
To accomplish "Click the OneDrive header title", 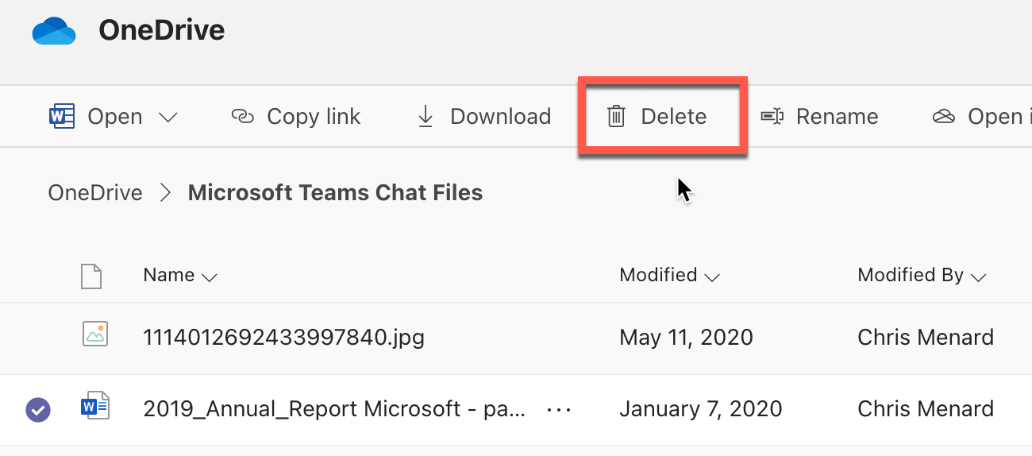I will coord(162,30).
